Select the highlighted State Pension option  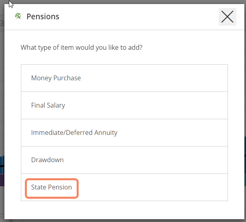(x=51, y=187)
